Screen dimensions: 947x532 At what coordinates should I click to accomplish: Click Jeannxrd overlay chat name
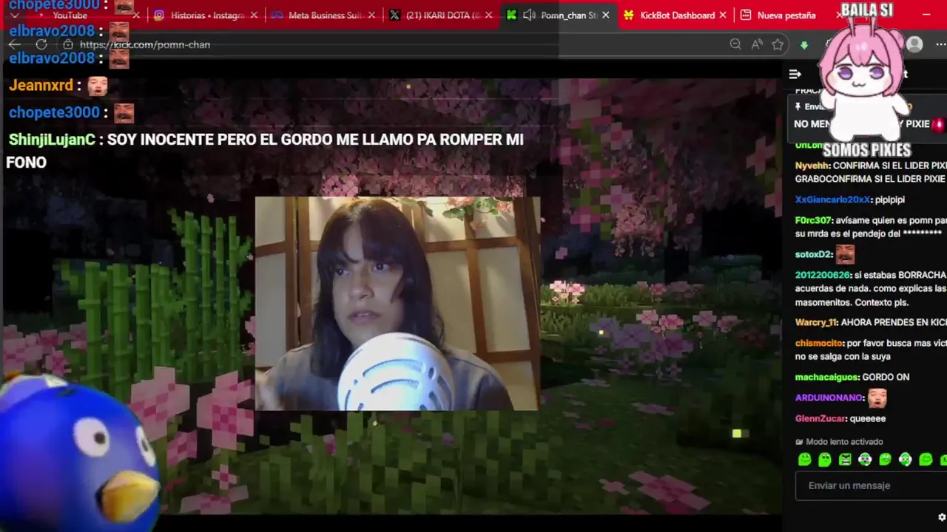click(41, 85)
